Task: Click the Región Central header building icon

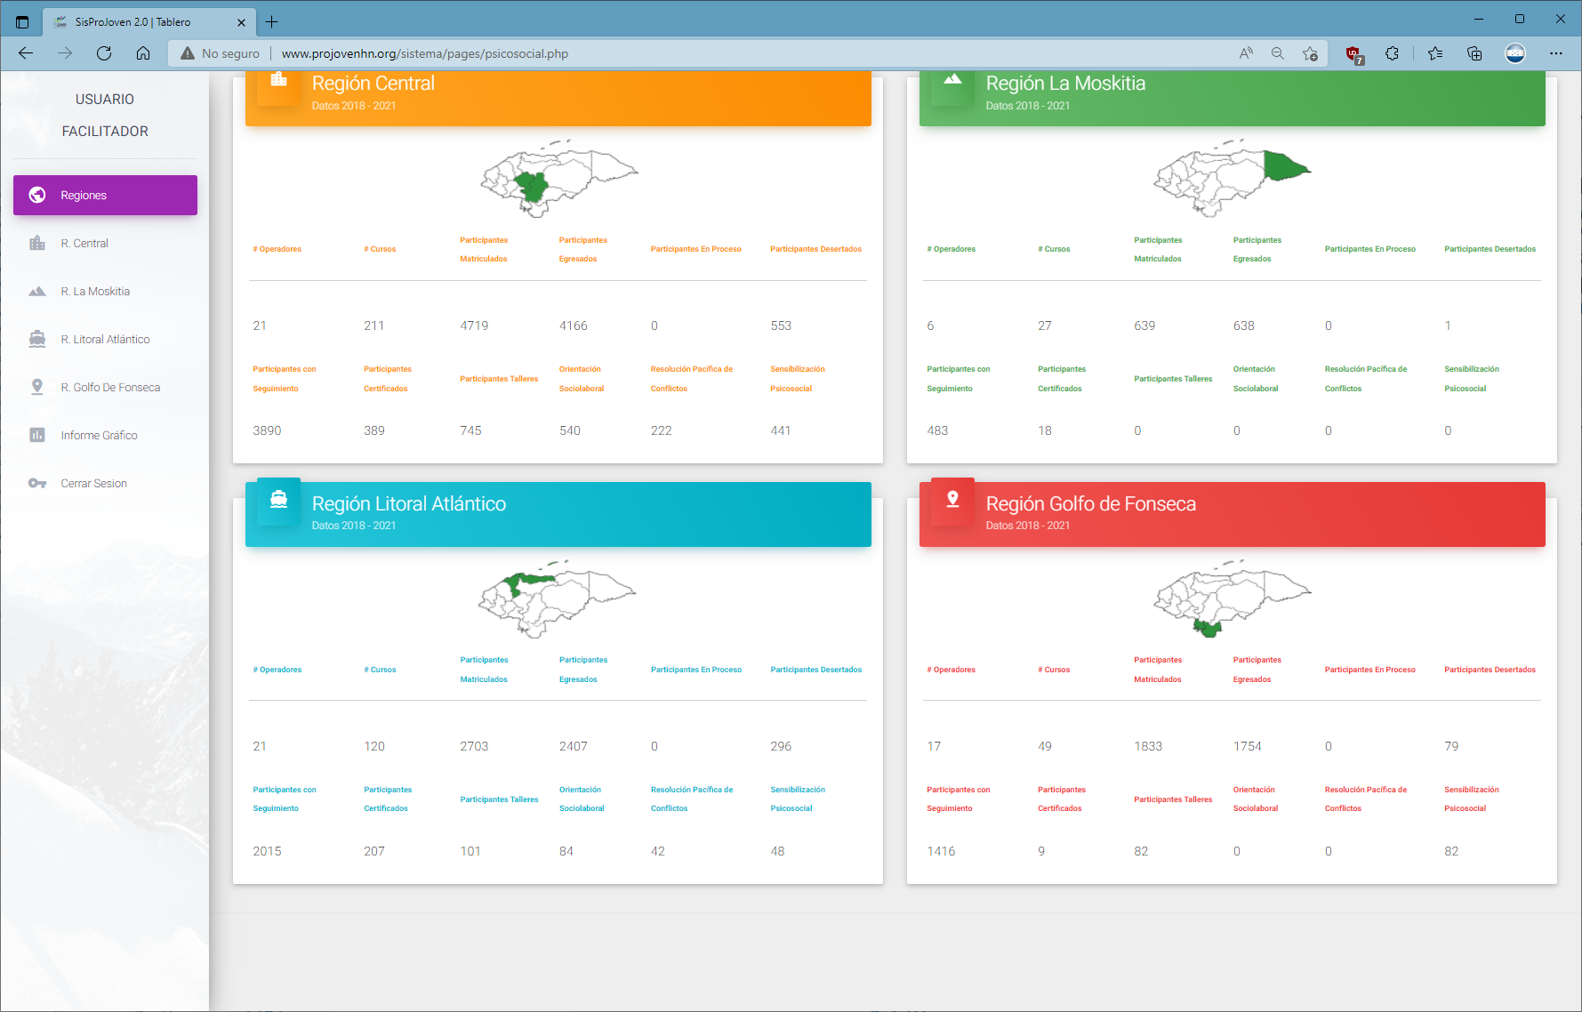Action: (278, 79)
